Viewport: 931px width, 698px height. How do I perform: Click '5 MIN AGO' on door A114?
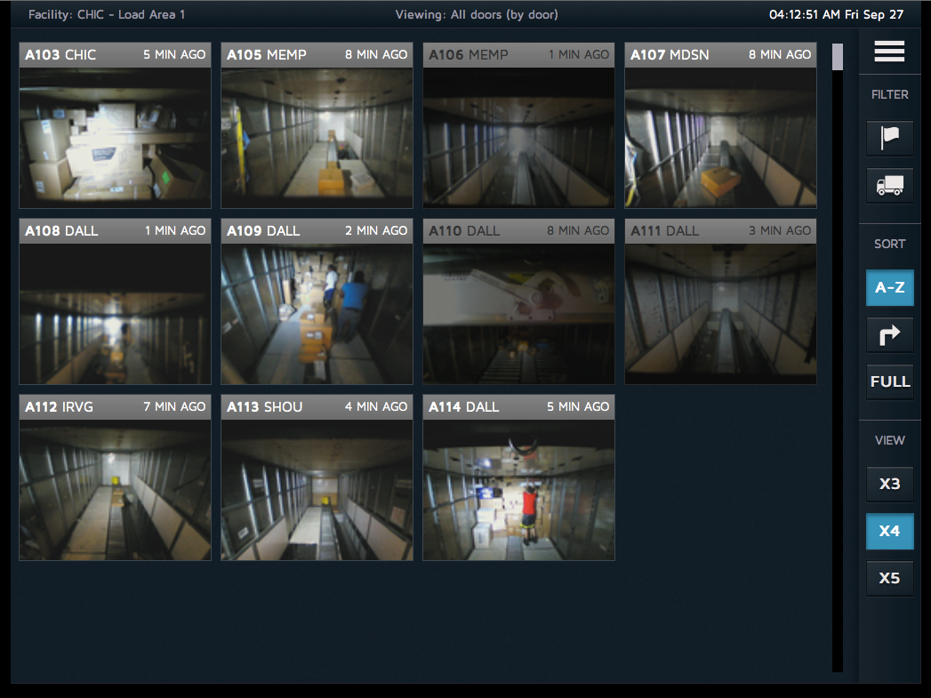(x=578, y=406)
